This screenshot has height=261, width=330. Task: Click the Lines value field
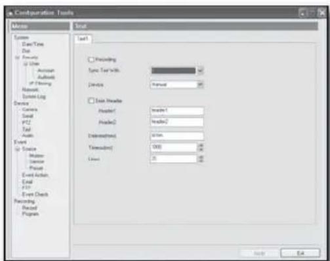click(174, 159)
